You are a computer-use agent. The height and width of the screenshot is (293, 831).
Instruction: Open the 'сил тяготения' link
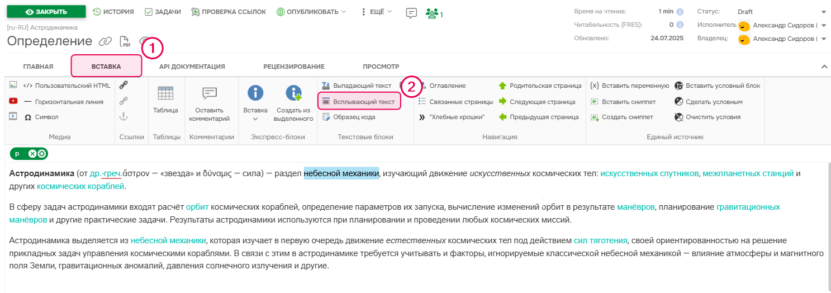pyautogui.click(x=600, y=240)
